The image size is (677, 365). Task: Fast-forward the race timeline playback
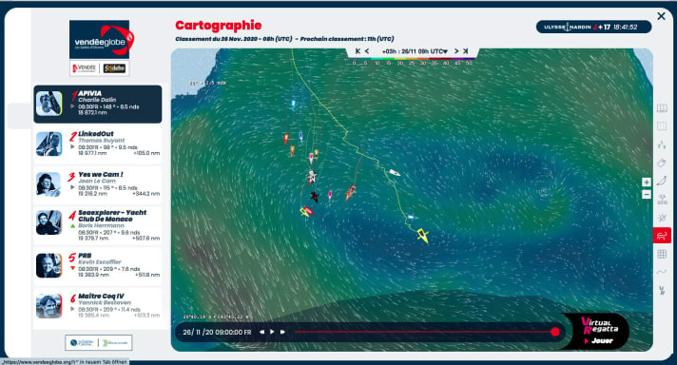click(x=282, y=332)
